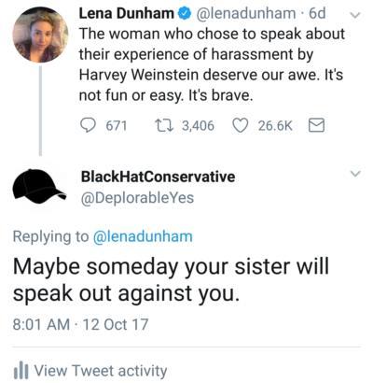373x383 pixels.
Task: Expand options chevron on Lena Dunham's tweet
Action: (x=355, y=15)
